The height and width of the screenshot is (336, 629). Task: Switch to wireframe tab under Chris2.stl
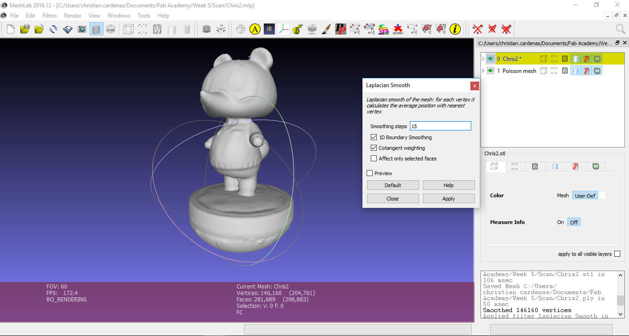535,166
